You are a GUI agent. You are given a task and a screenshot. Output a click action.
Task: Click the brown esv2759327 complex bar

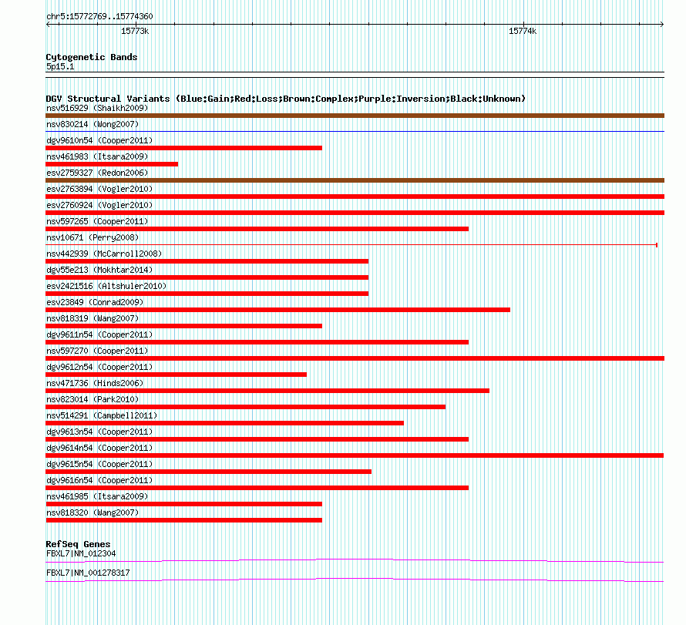click(x=355, y=180)
